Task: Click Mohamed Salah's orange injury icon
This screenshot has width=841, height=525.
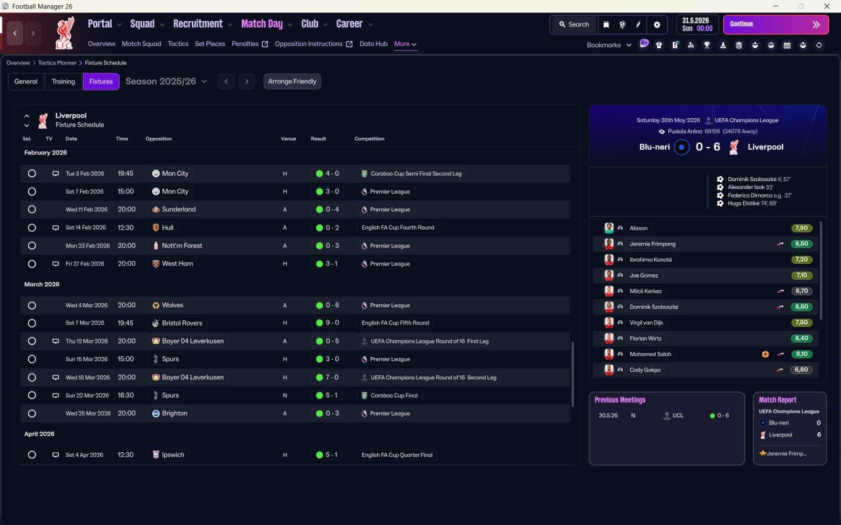Action: pos(765,354)
